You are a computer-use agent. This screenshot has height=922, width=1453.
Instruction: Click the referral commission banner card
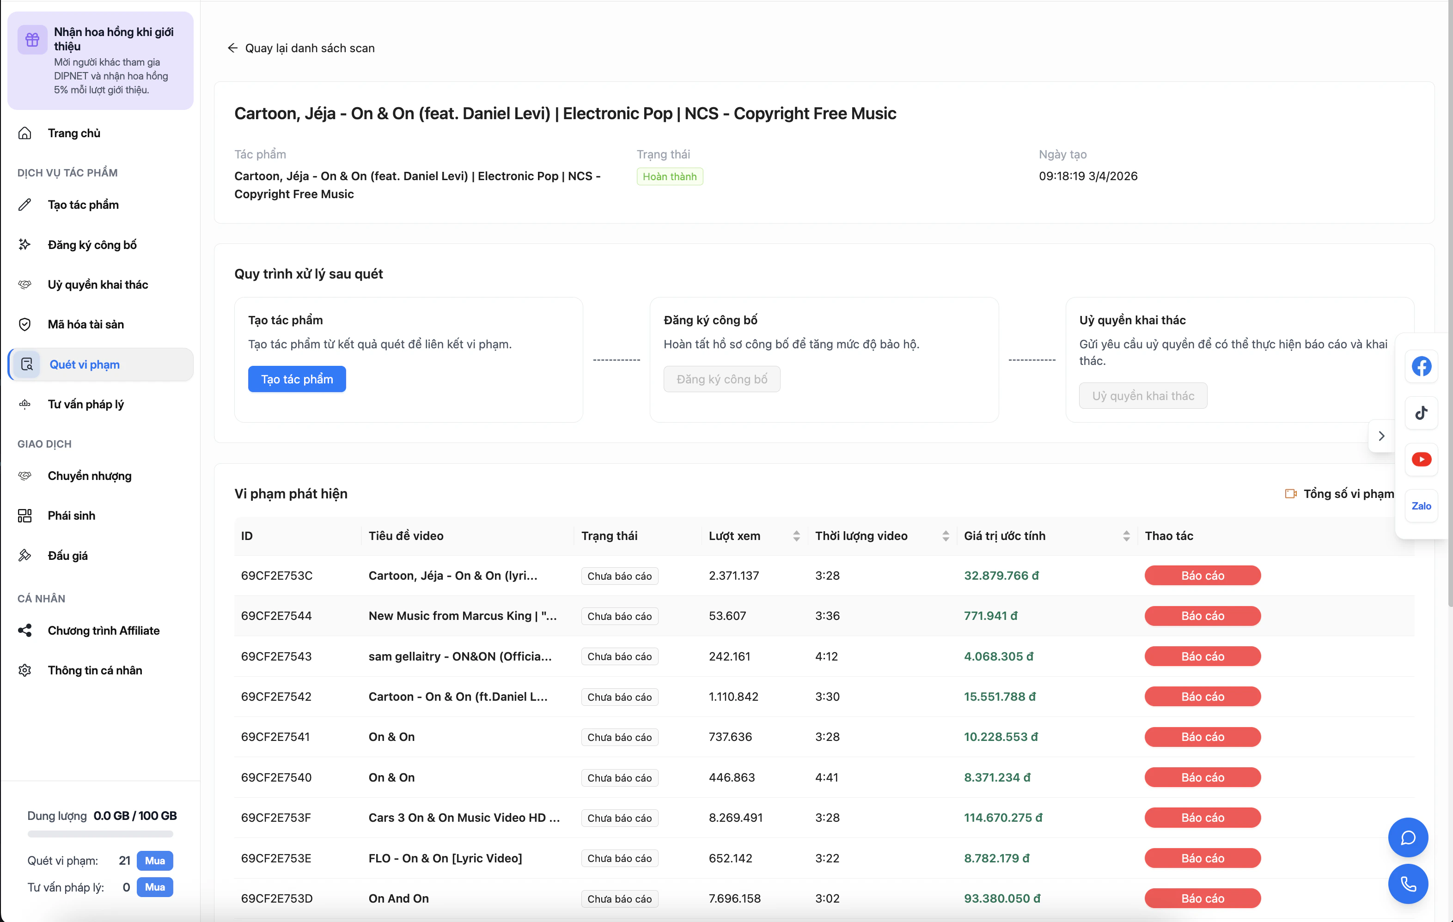pos(100,61)
